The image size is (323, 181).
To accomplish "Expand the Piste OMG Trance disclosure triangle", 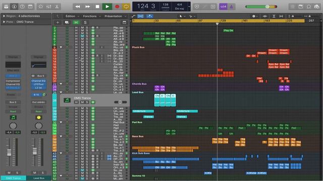I will (4, 22).
